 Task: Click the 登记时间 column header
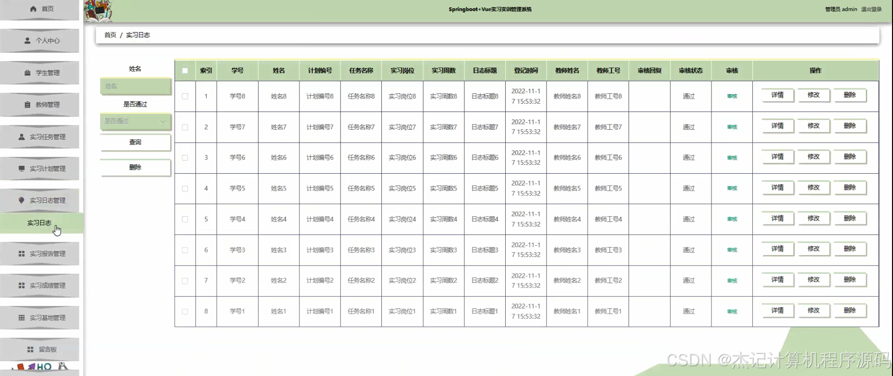526,71
